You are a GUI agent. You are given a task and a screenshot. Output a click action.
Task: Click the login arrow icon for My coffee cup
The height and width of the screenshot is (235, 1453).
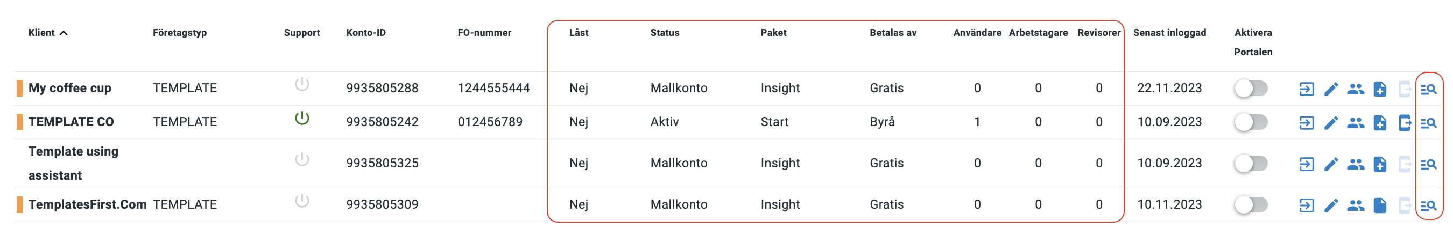[1306, 89]
